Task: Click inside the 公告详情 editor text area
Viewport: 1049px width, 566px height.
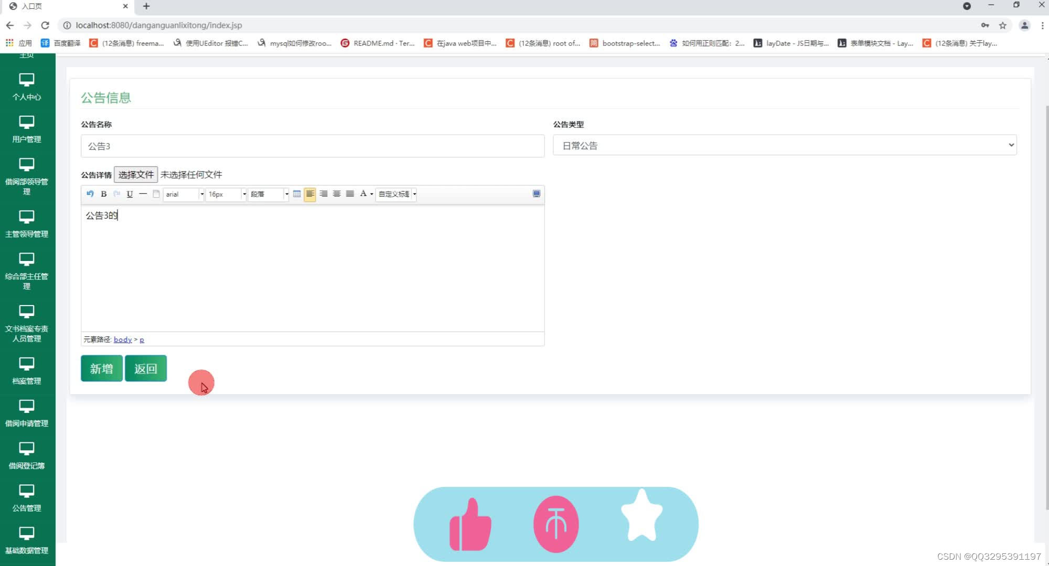Action: click(313, 268)
